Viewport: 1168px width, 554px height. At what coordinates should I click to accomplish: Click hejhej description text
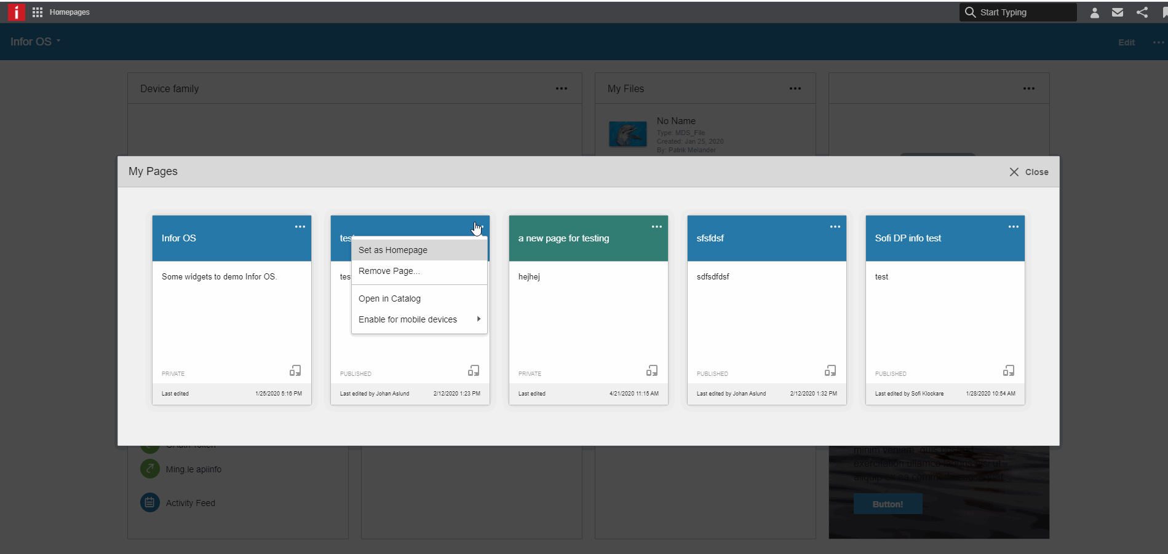tap(529, 277)
